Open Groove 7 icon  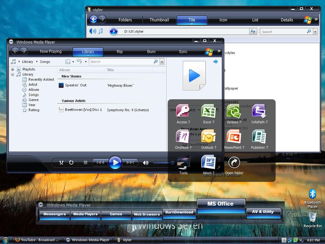click(x=234, y=111)
